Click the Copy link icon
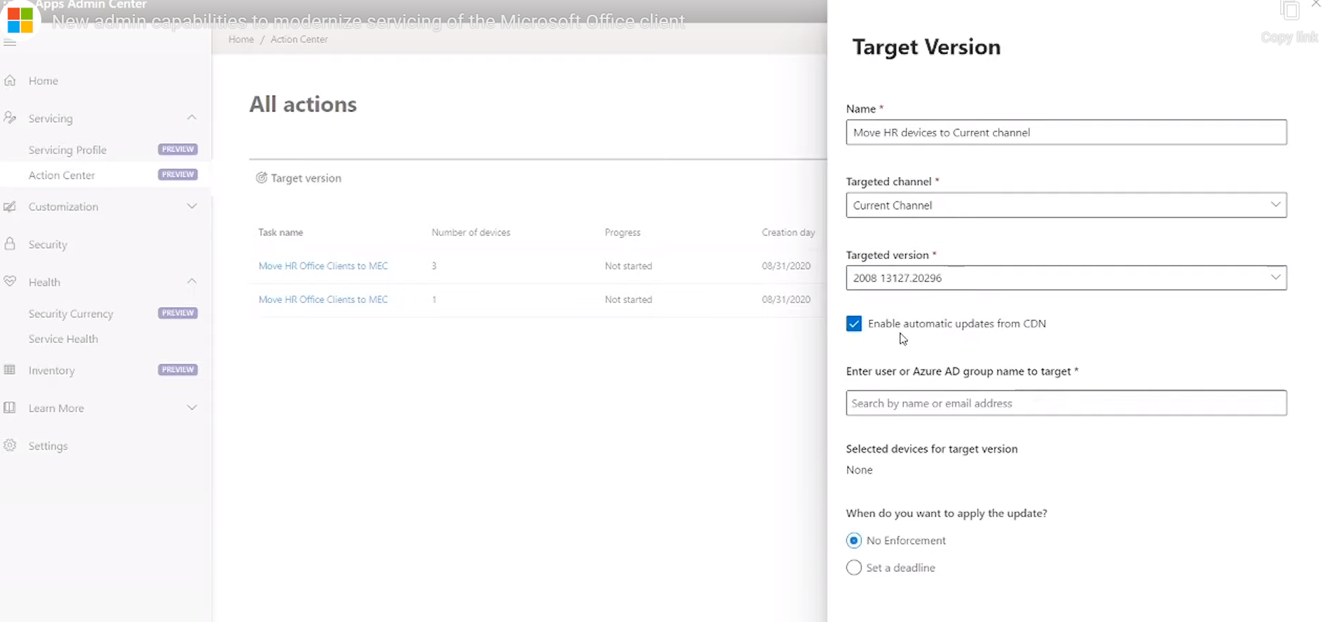The image size is (1327, 622). tap(1290, 11)
